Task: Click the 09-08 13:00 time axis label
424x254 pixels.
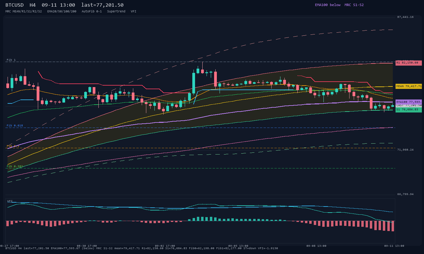Action: click(316, 246)
